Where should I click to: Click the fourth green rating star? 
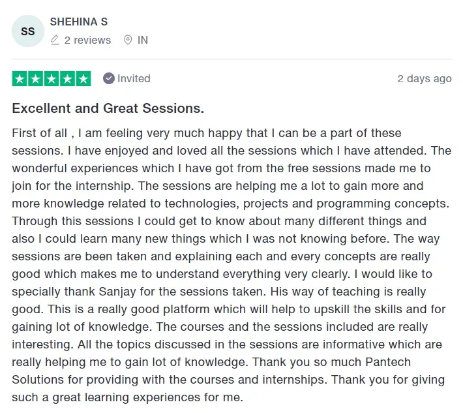68,78
